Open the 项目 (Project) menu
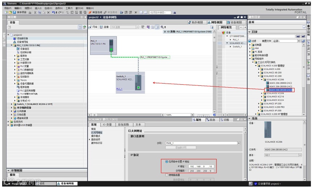This screenshot has height=188, width=312. click(8, 8)
